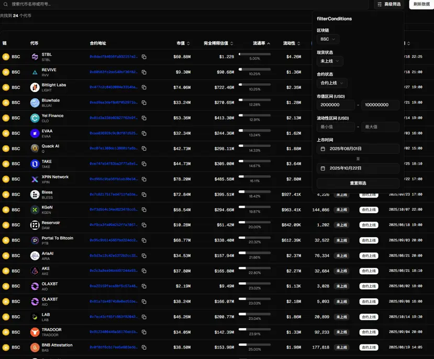434x359 pixels.
Task: Click the Quack AI token name
Action: point(50,146)
